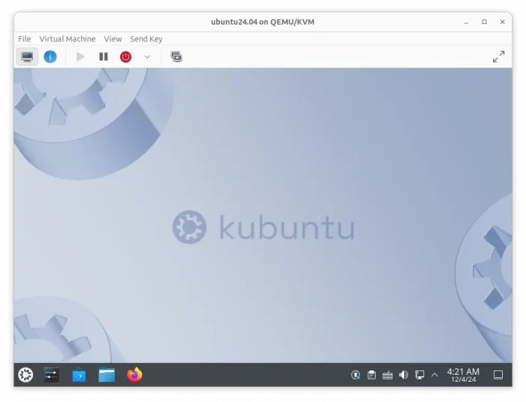
Task: Pause the virtual machine
Action: (x=104, y=56)
